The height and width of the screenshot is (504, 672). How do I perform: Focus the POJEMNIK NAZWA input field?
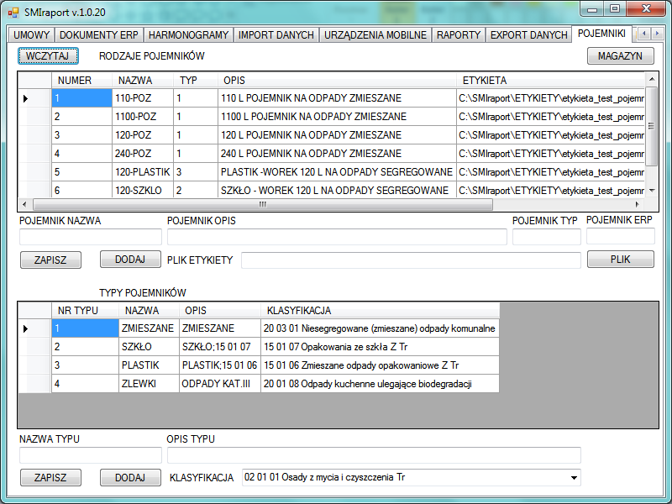click(x=91, y=237)
